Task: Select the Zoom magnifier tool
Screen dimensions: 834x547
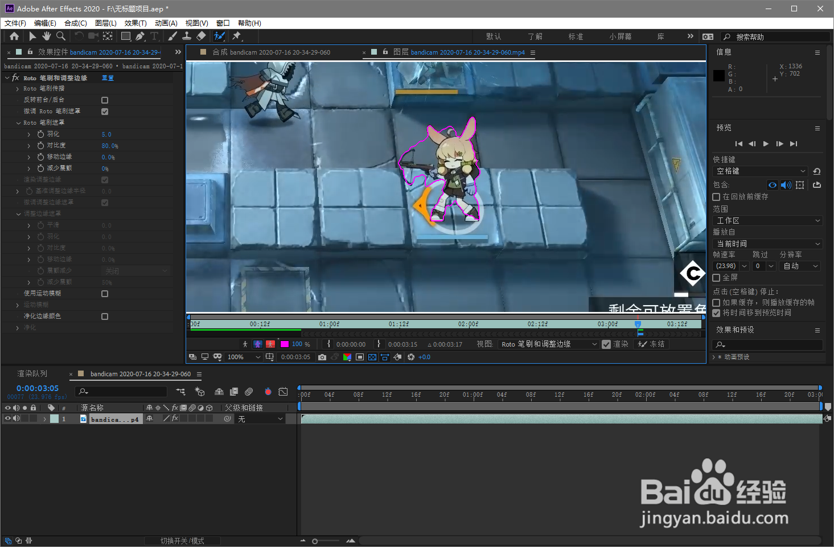Action: point(60,36)
